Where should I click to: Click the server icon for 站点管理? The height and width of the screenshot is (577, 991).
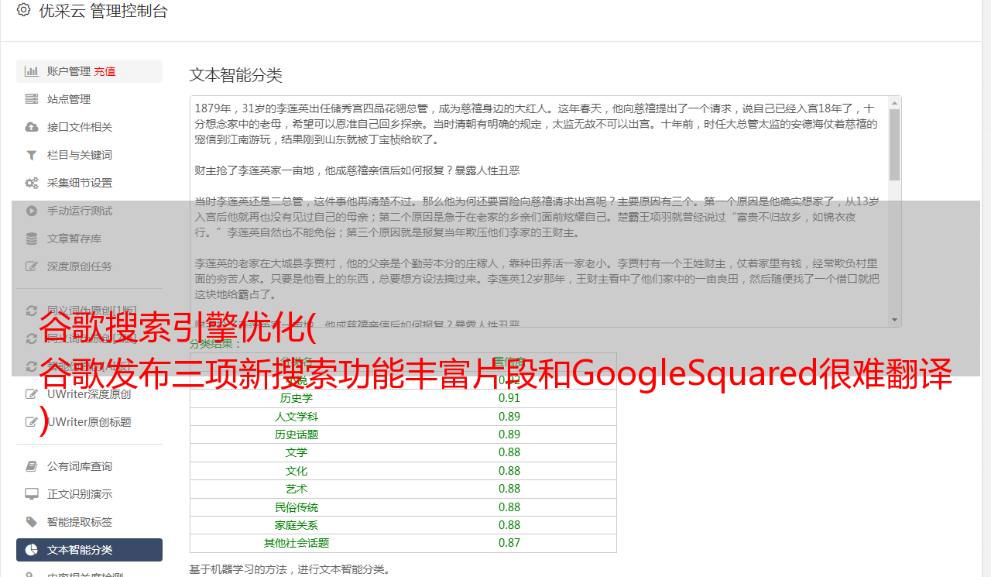(x=32, y=99)
